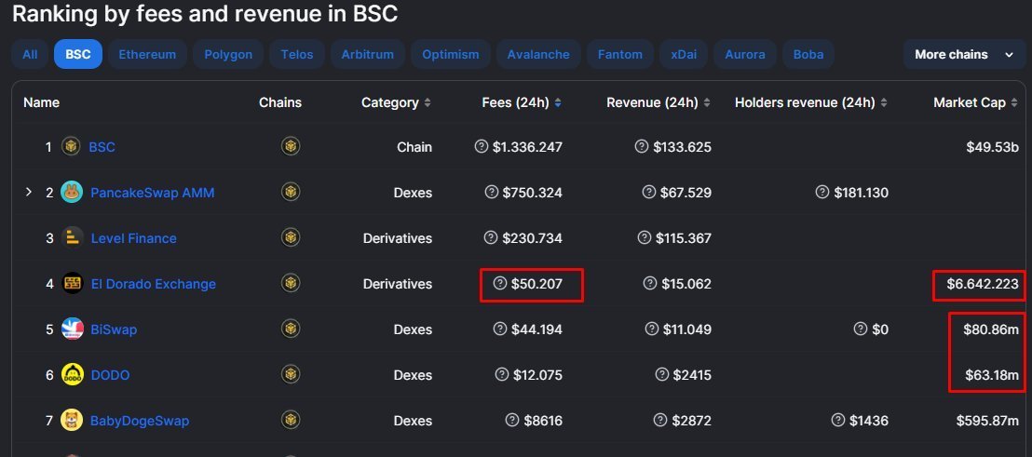Click help icon beside $133.625 revenue
The height and width of the screenshot is (457, 1032).
(x=642, y=146)
